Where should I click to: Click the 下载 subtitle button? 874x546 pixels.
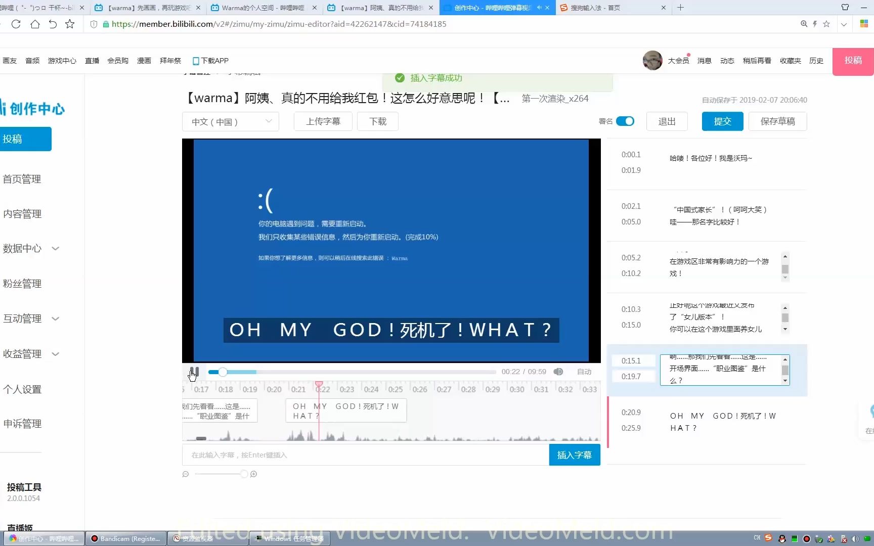(378, 121)
